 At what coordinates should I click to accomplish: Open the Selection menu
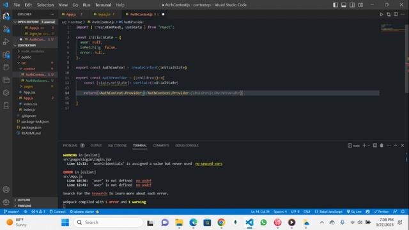(45, 5)
